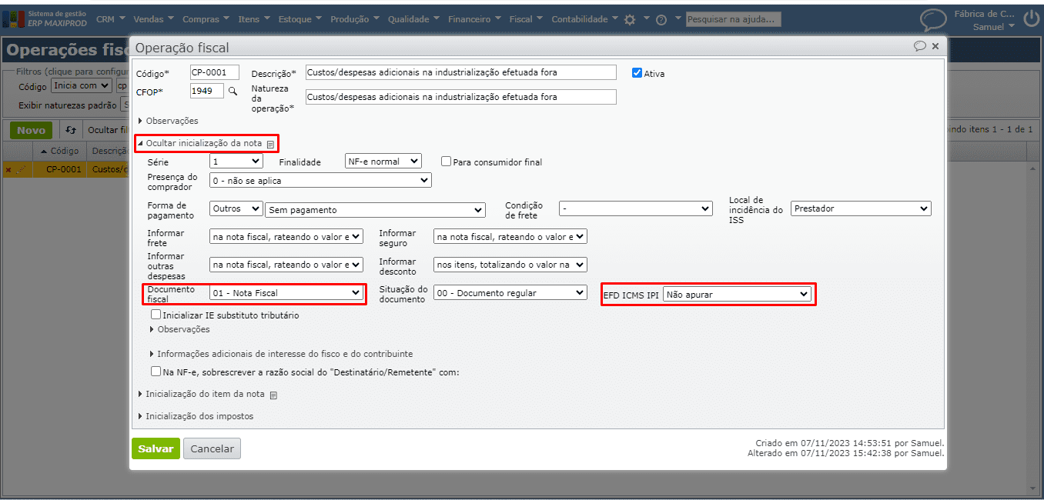Click the power logout icon
The width and height of the screenshot is (1044, 500).
(1031, 19)
